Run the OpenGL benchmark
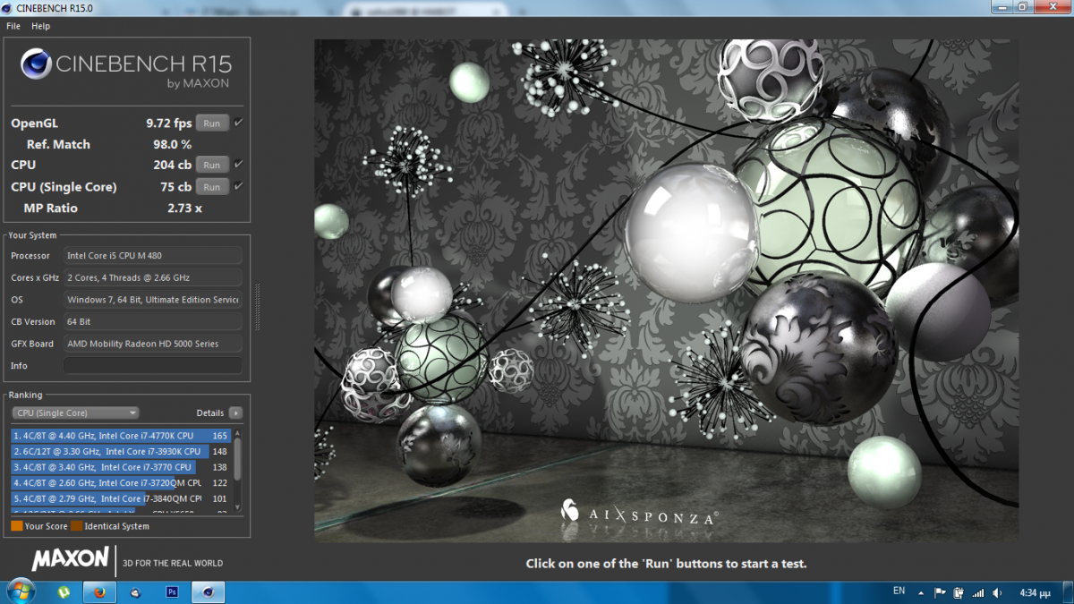This screenshot has width=1074, height=604. click(212, 123)
